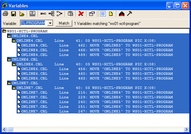This screenshot has height=134, width=191.
Task: Collapse ONLINE4.CBL line 41 definition node
Action: pyautogui.click(x=14, y=41)
